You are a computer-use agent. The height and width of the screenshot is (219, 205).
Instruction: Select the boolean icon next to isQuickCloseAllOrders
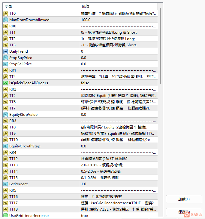click(x=6, y=83)
